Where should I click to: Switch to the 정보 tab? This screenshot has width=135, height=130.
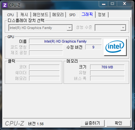point(102,15)
